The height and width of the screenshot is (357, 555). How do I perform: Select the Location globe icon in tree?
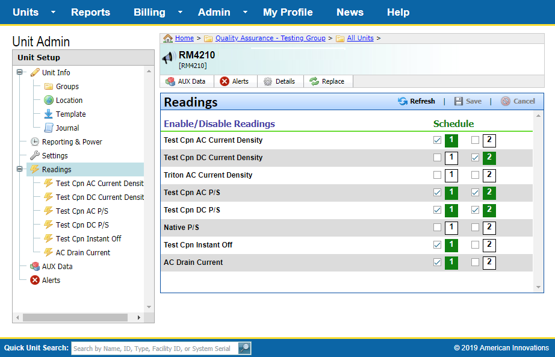tap(49, 101)
